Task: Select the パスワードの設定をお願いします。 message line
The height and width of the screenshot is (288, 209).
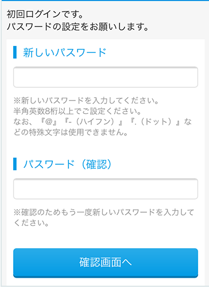Action: (x=78, y=26)
